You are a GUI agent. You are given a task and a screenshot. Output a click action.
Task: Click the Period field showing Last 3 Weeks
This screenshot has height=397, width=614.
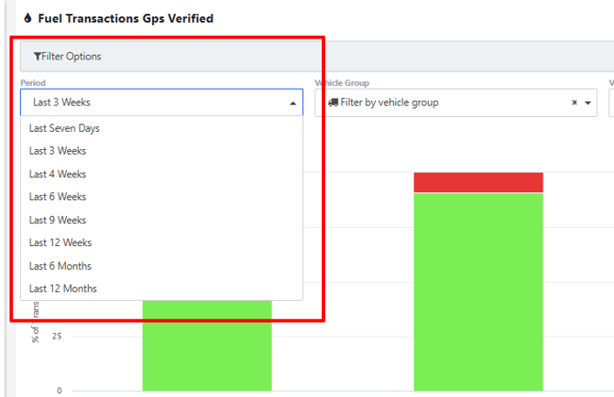(156, 102)
